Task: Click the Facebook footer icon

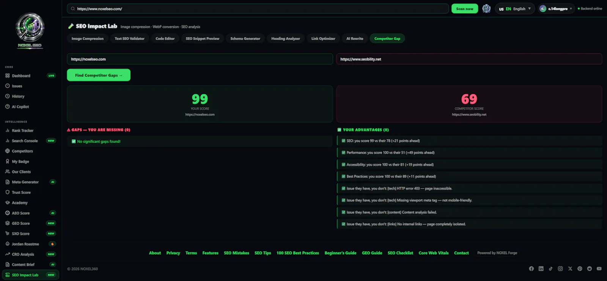Action: [x=531, y=269]
